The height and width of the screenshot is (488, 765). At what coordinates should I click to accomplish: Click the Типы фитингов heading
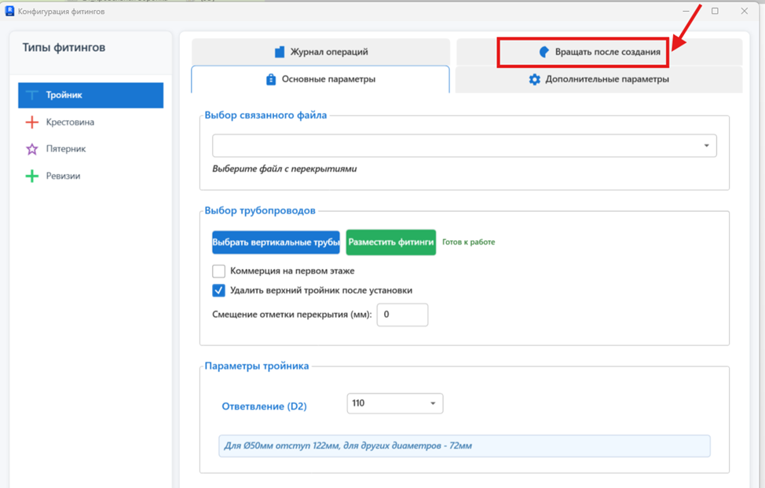(x=64, y=48)
